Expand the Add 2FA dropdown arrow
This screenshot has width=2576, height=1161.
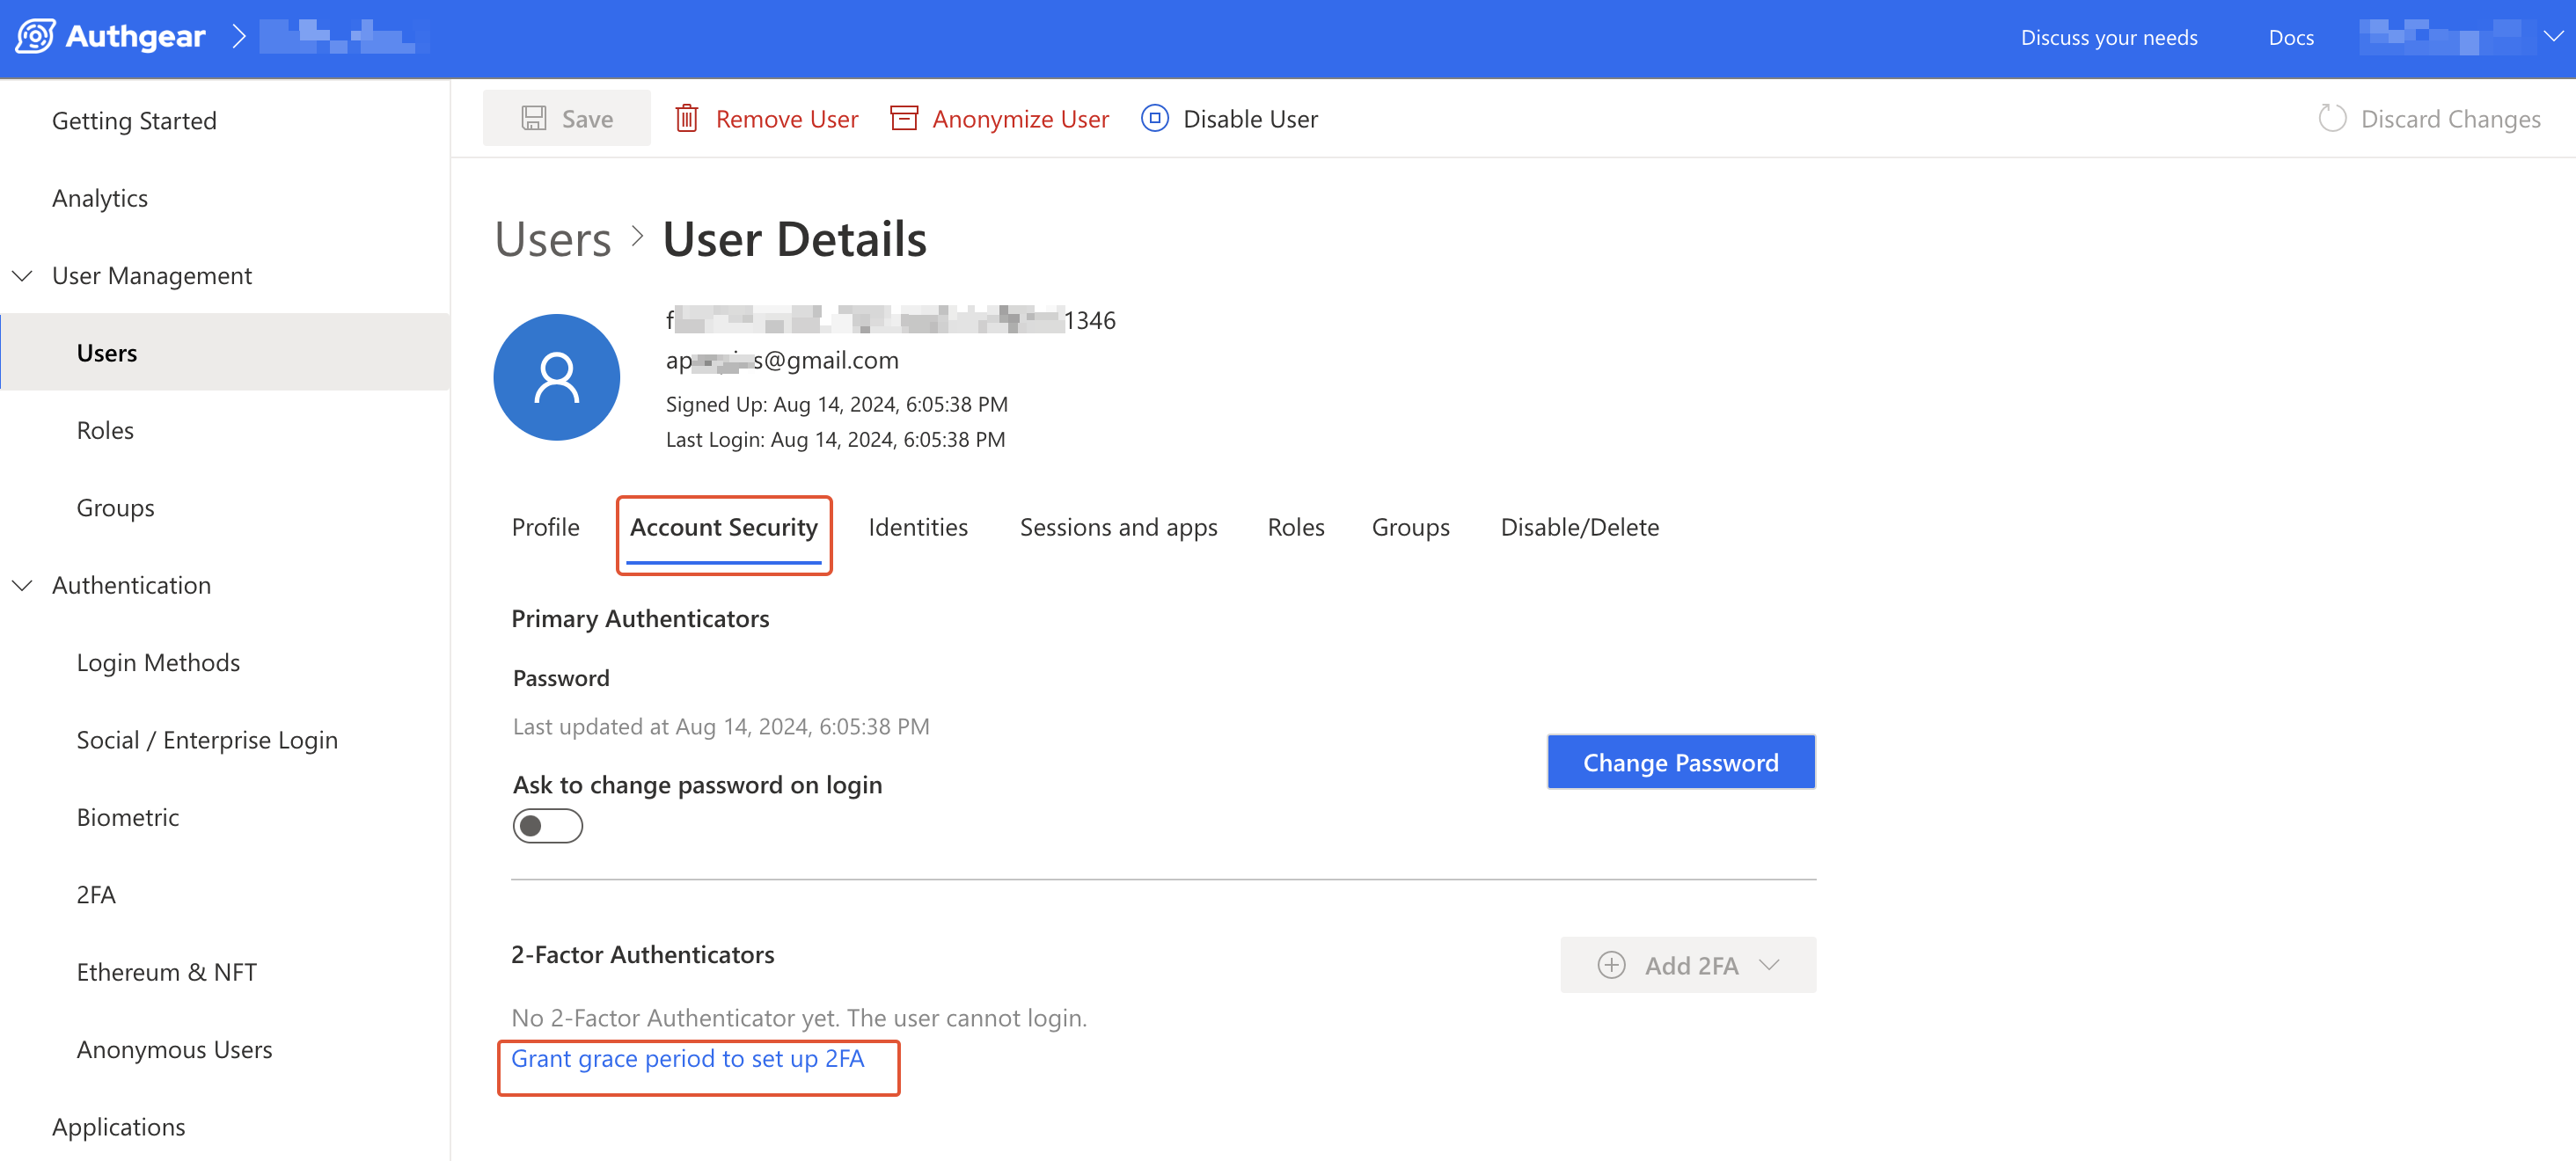pyautogui.click(x=1769, y=964)
